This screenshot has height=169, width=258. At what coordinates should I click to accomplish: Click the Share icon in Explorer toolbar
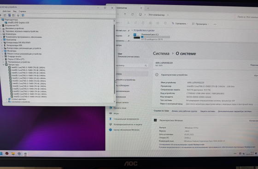[x=158, y=23]
